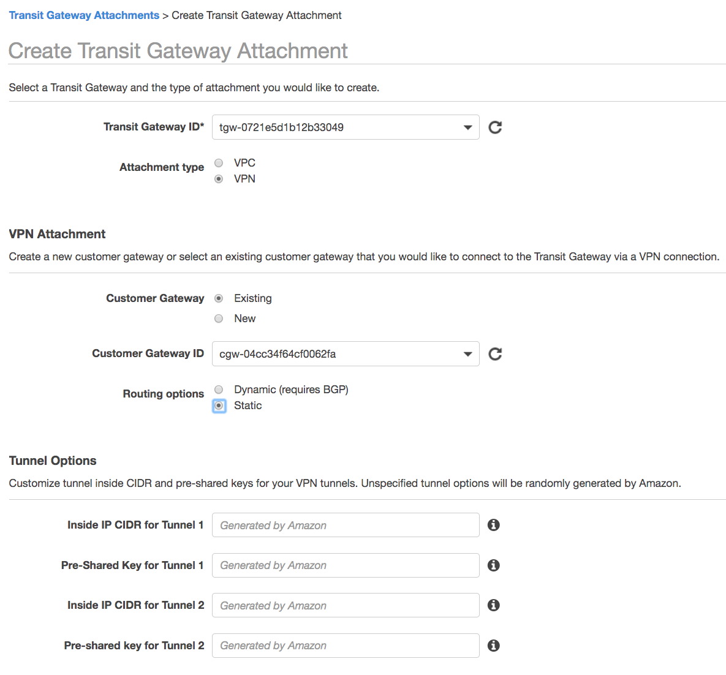Refresh the Transit Gateway ID list

coord(495,127)
